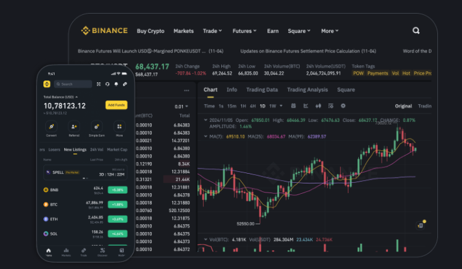
Task: Expand the Square menu dropdown
Action: 299,31
